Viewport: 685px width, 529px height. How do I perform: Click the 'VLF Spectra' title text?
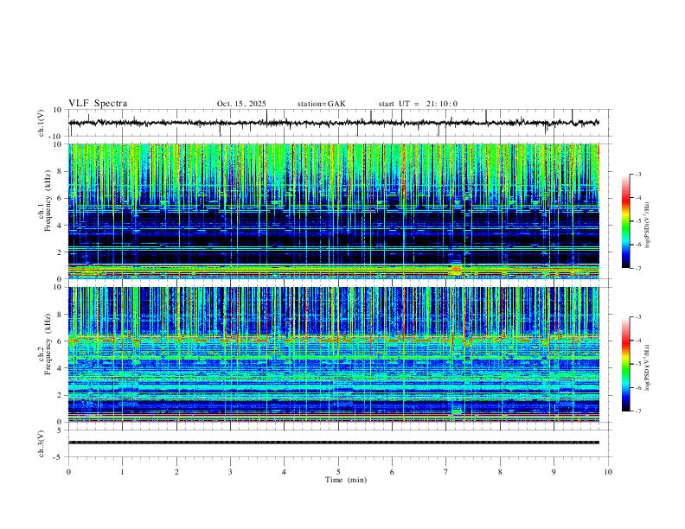98,104
